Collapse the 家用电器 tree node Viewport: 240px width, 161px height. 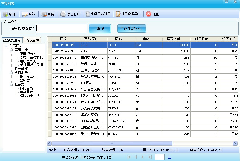(x=11, y=50)
